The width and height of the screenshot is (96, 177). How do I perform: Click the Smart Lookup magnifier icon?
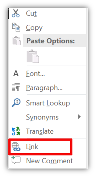click(x=16, y=103)
